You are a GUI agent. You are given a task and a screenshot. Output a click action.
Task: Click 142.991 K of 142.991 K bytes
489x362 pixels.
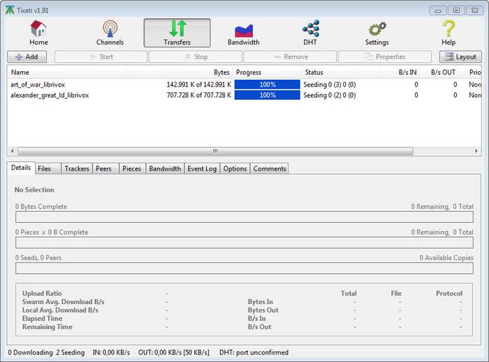coord(199,85)
